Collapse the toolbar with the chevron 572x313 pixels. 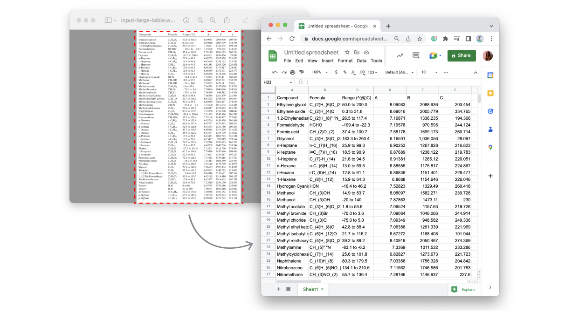(x=475, y=72)
